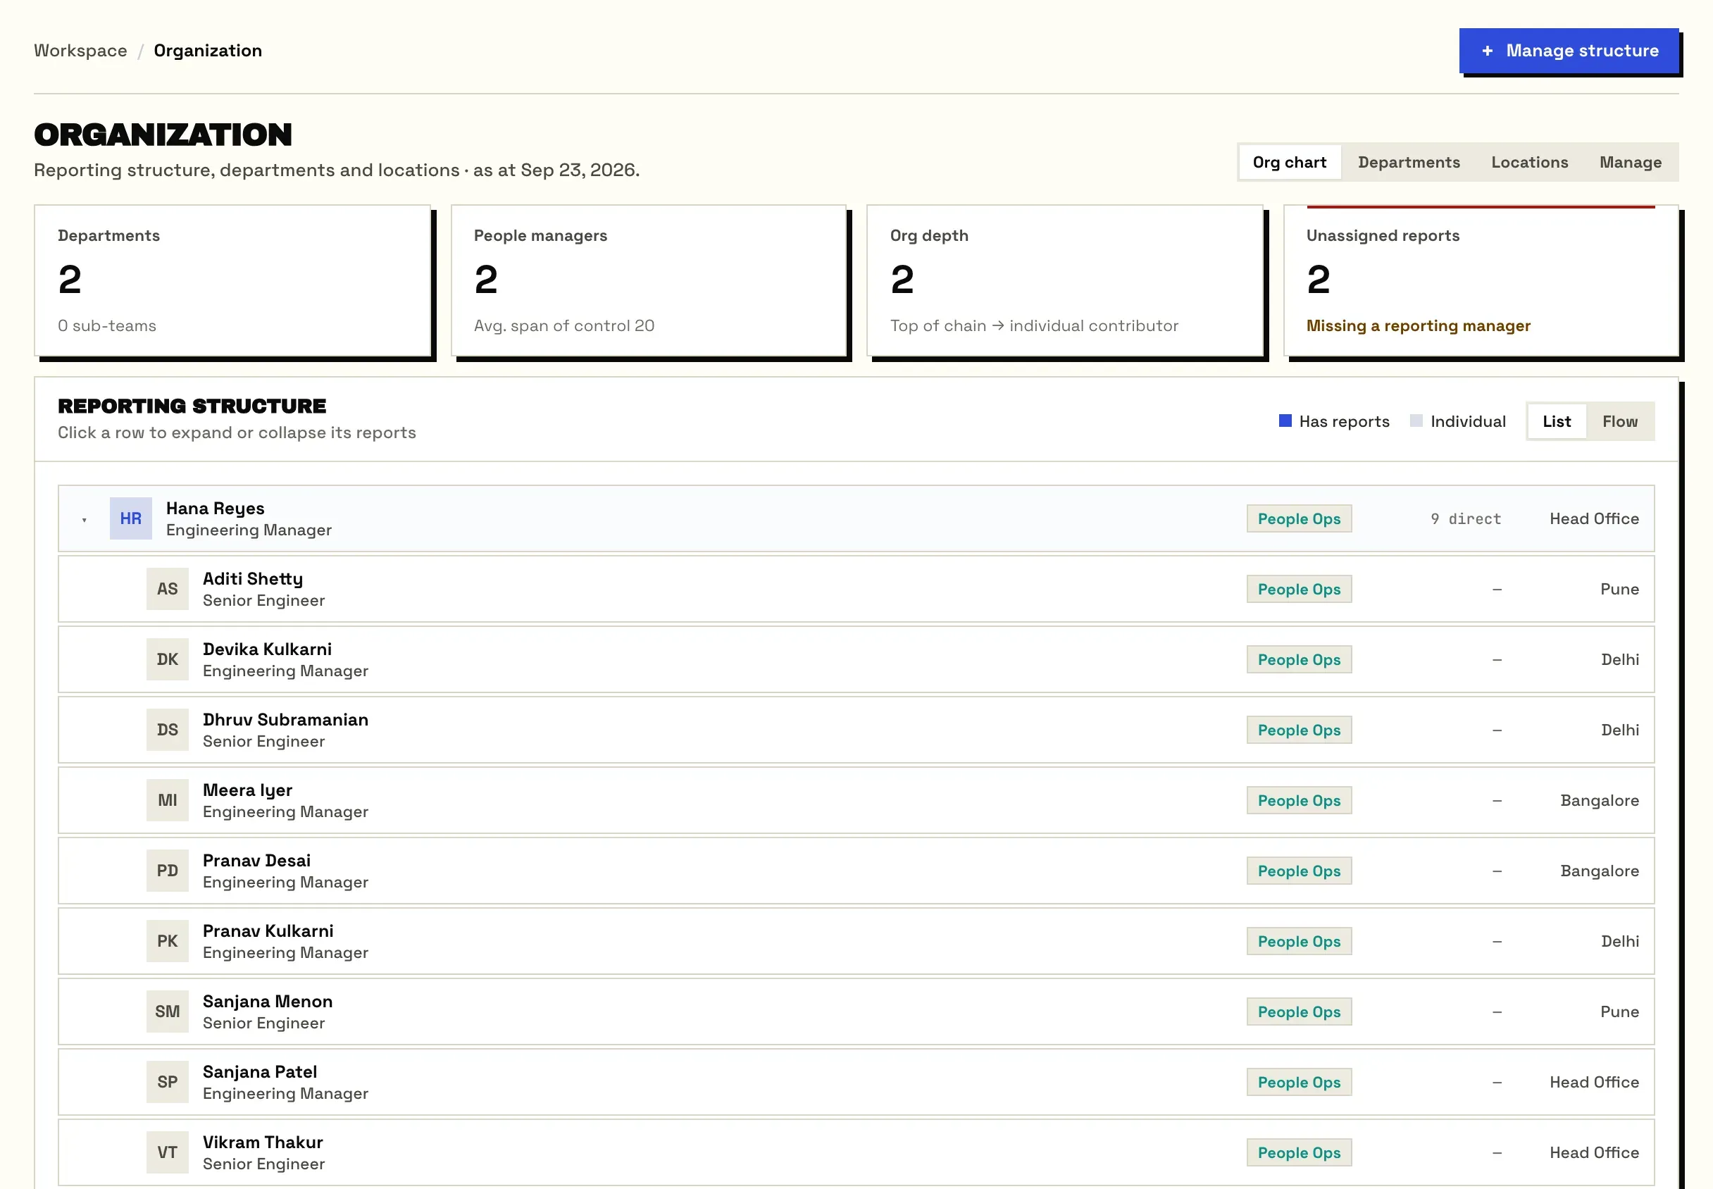
Task: Click the PD avatar for Pranav Desai
Action: (168, 870)
